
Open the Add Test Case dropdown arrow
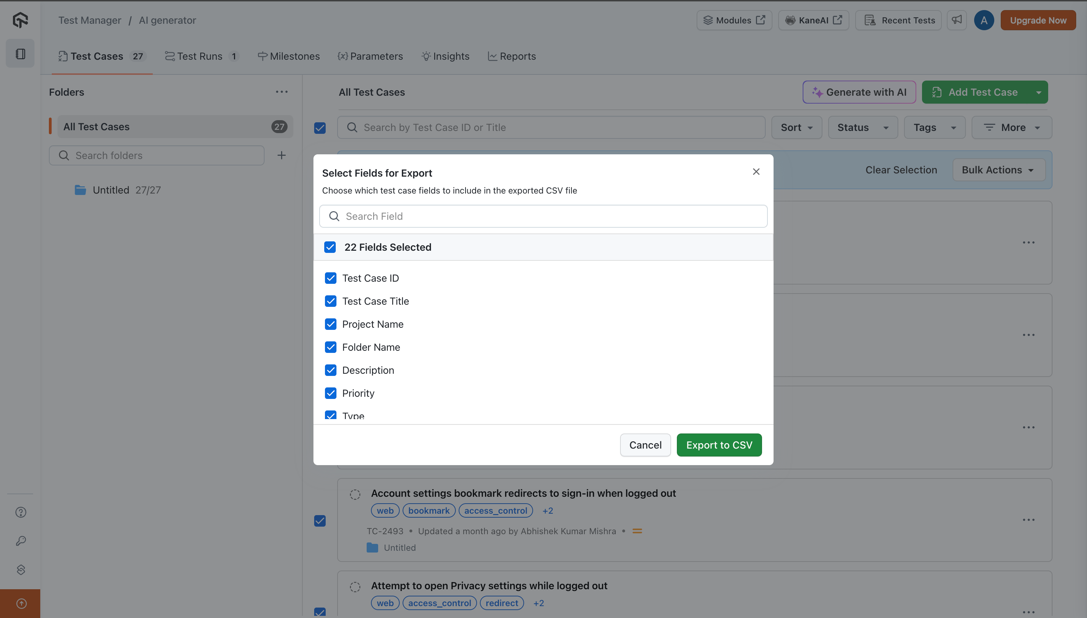tap(1038, 92)
